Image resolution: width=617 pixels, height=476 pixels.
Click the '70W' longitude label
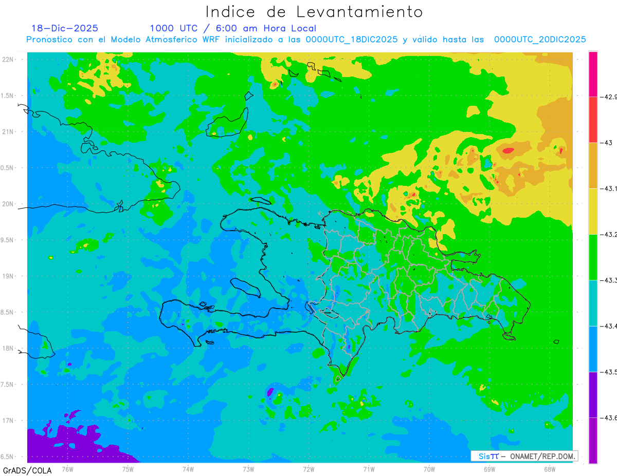click(x=429, y=468)
